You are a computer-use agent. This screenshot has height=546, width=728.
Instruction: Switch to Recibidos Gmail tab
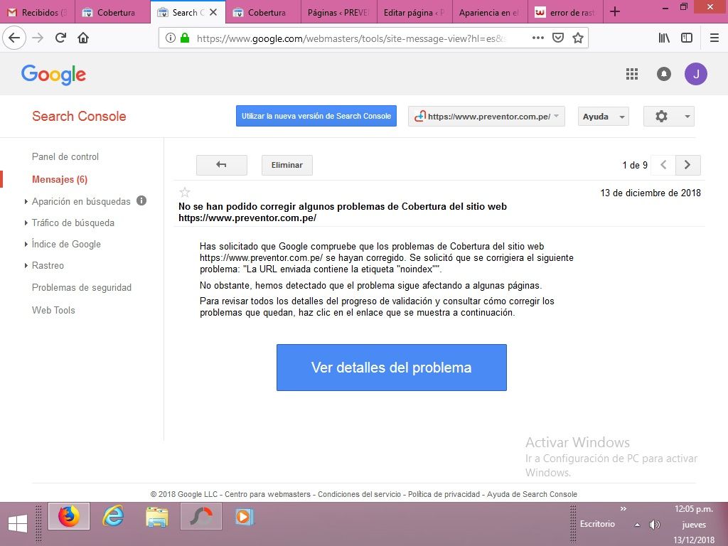pyautogui.click(x=37, y=12)
